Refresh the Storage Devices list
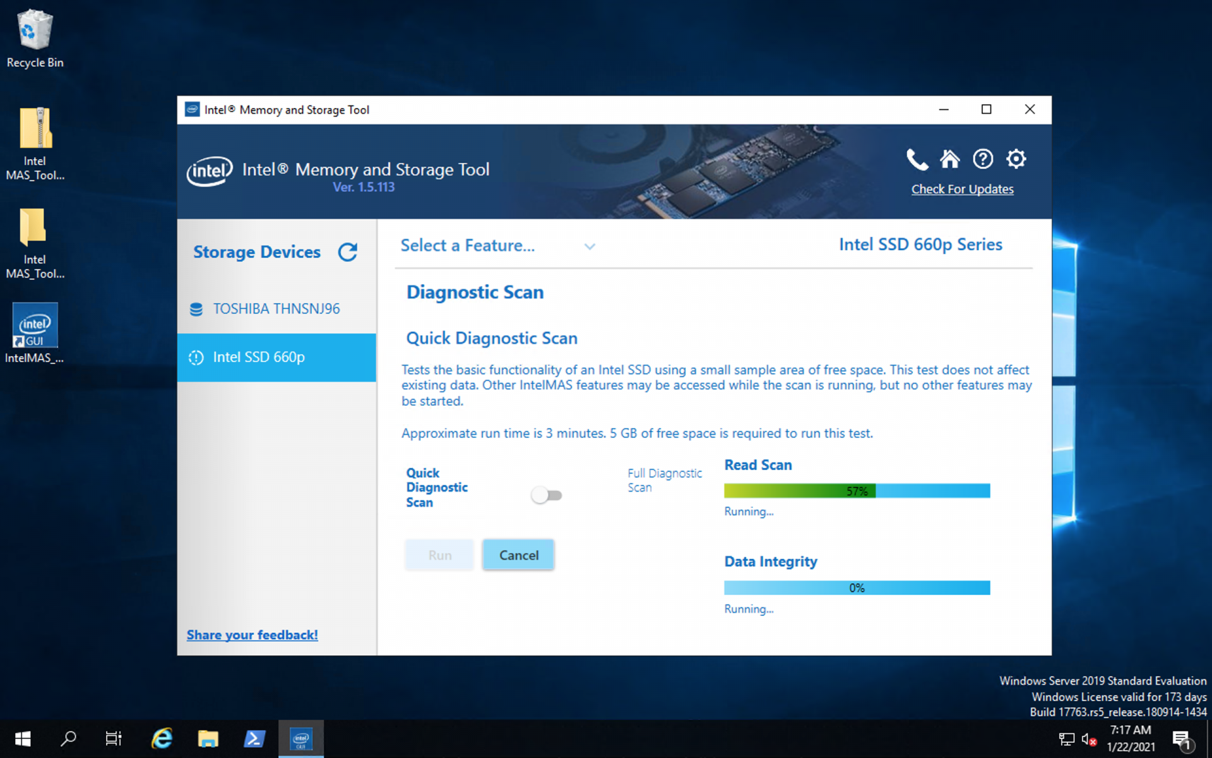 [347, 252]
